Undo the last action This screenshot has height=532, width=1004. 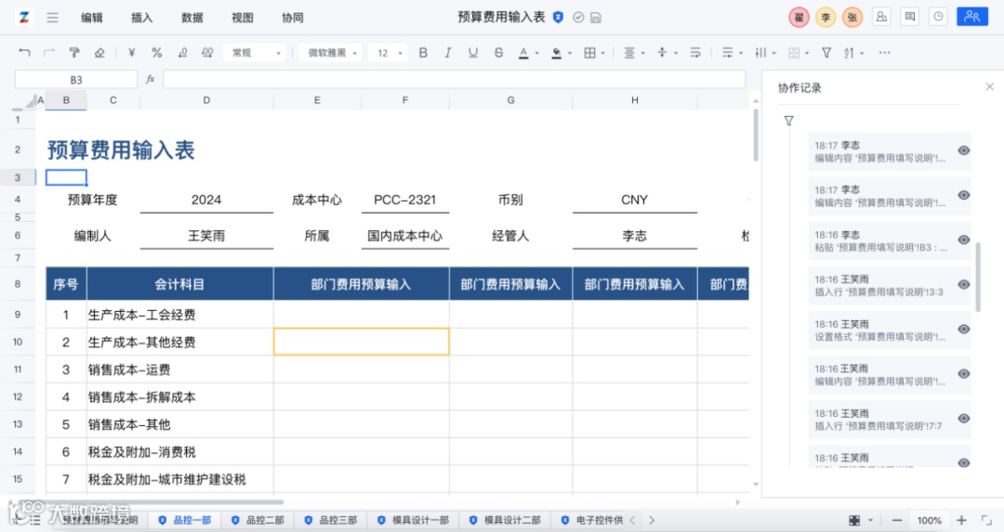pyautogui.click(x=24, y=53)
